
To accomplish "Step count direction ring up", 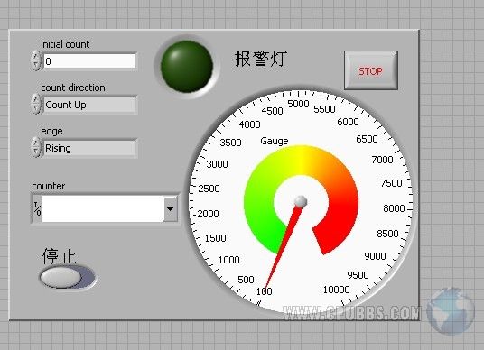I will point(36,100).
